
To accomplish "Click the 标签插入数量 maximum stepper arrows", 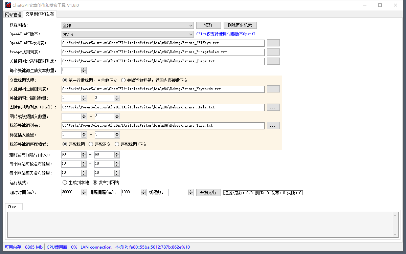I will tap(117, 135).
